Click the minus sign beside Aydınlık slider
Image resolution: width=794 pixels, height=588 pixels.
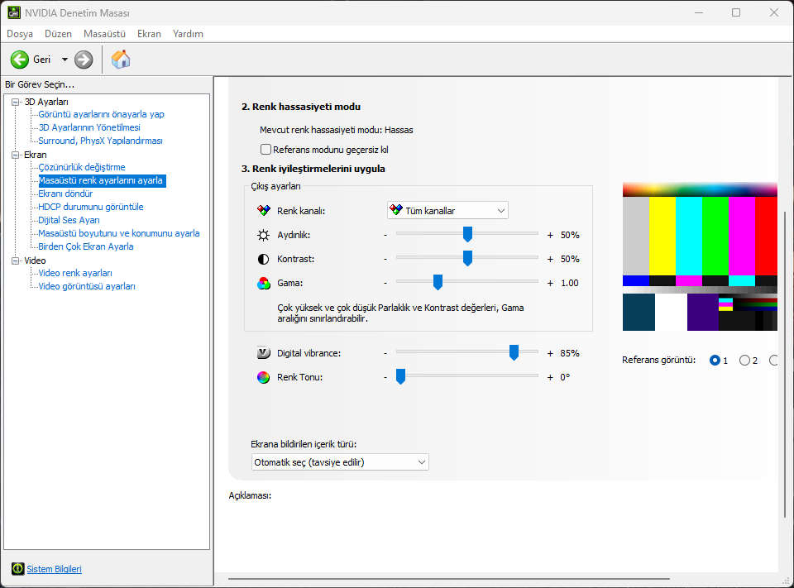(385, 235)
